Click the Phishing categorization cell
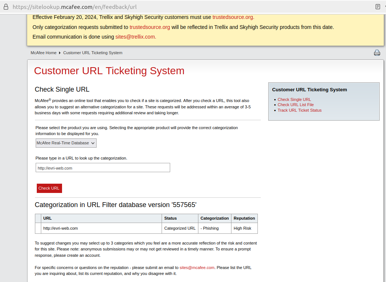 click(x=215, y=229)
